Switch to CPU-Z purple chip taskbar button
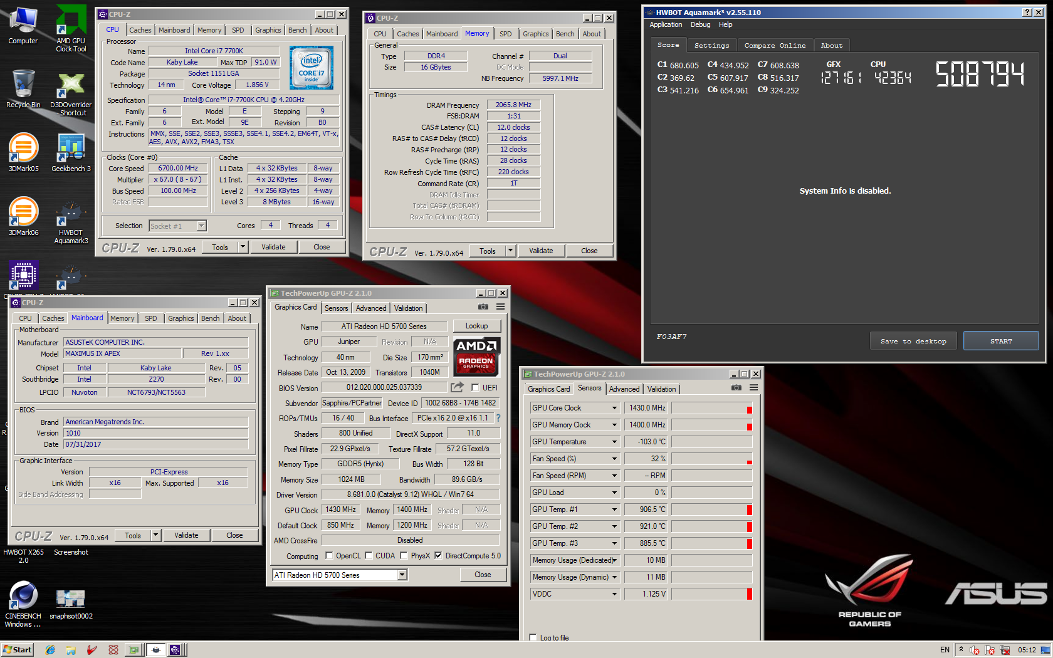Viewport: 1053px width, 658px height. click(x=176, y=650)
